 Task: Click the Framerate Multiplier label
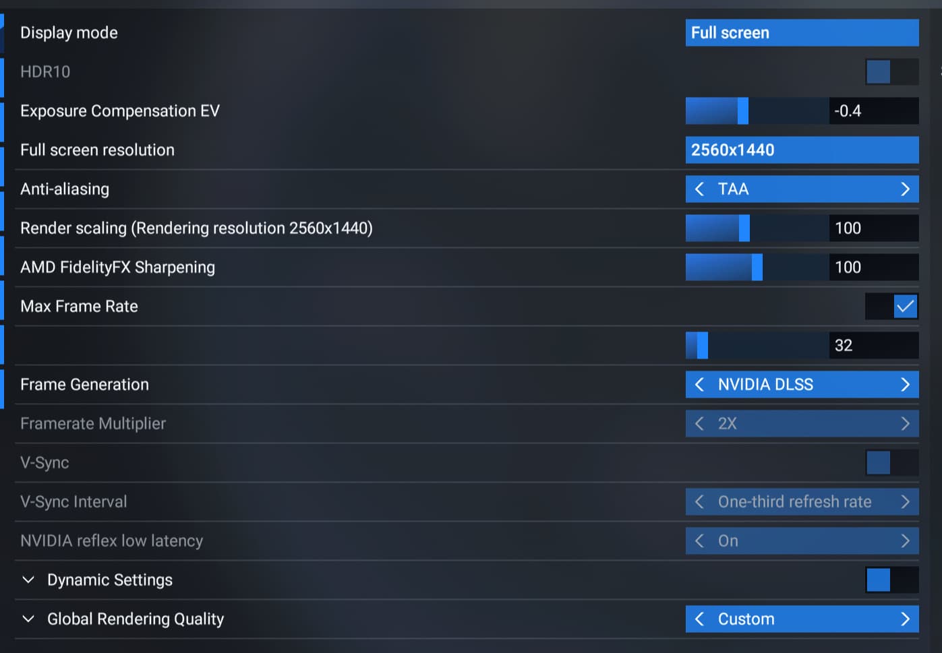point(93,423)
